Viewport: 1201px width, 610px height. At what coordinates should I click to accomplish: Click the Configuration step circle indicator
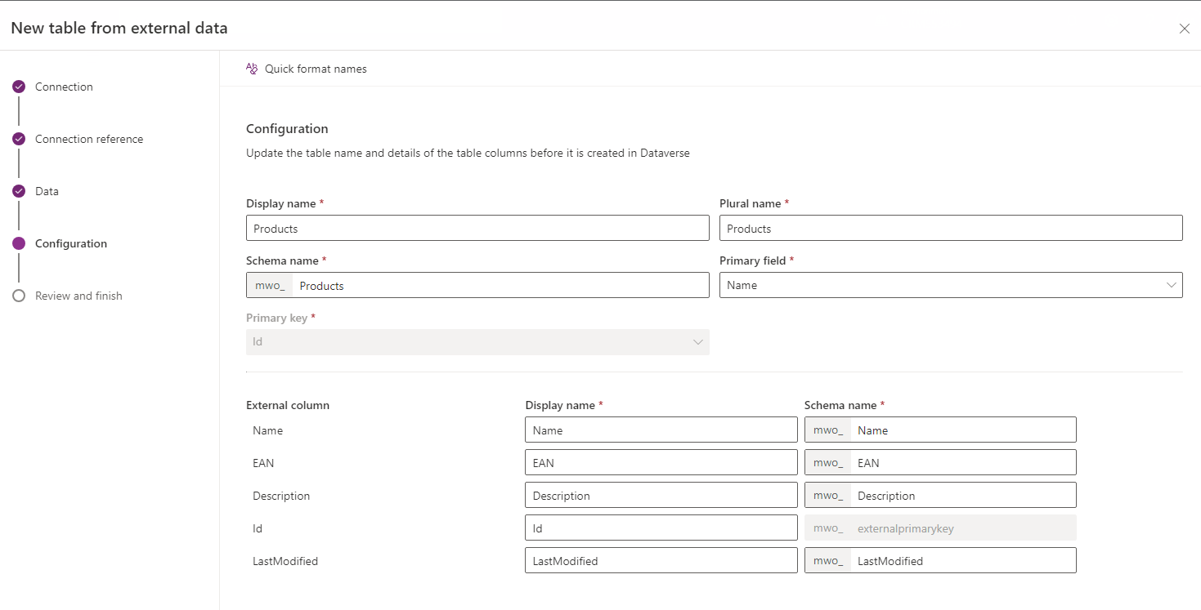19,243
